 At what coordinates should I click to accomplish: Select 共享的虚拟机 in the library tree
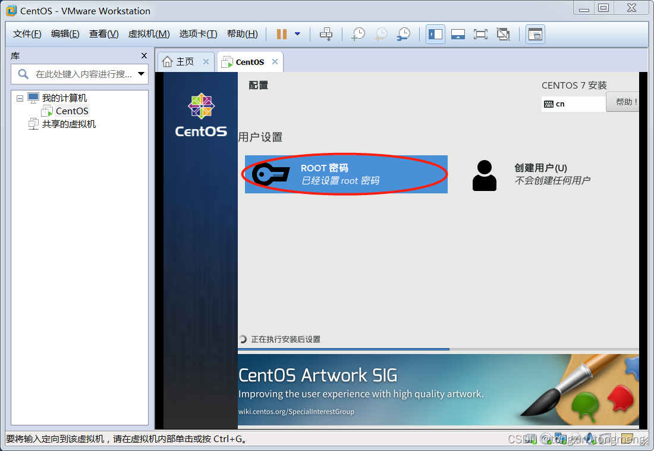click(69, 124)
